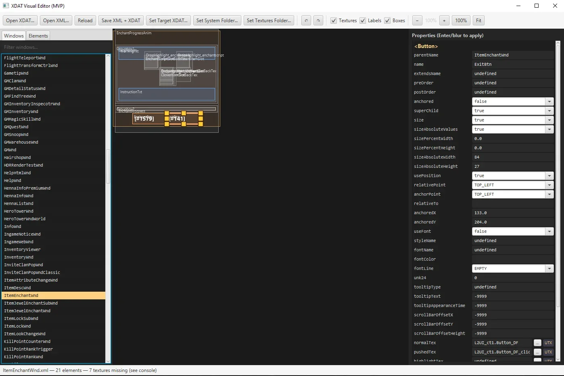The width and height of the screenshot is (564, 376).
Task: Click the redo arrow toolbar icon
Action: pyautogui.click(x=318, y=21)
